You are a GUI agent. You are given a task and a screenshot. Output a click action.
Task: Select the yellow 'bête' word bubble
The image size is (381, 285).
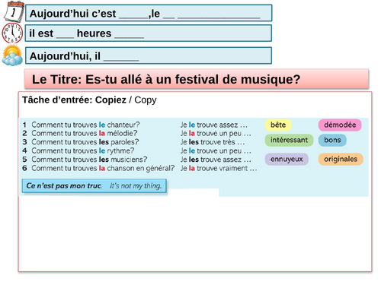point(278,125)
